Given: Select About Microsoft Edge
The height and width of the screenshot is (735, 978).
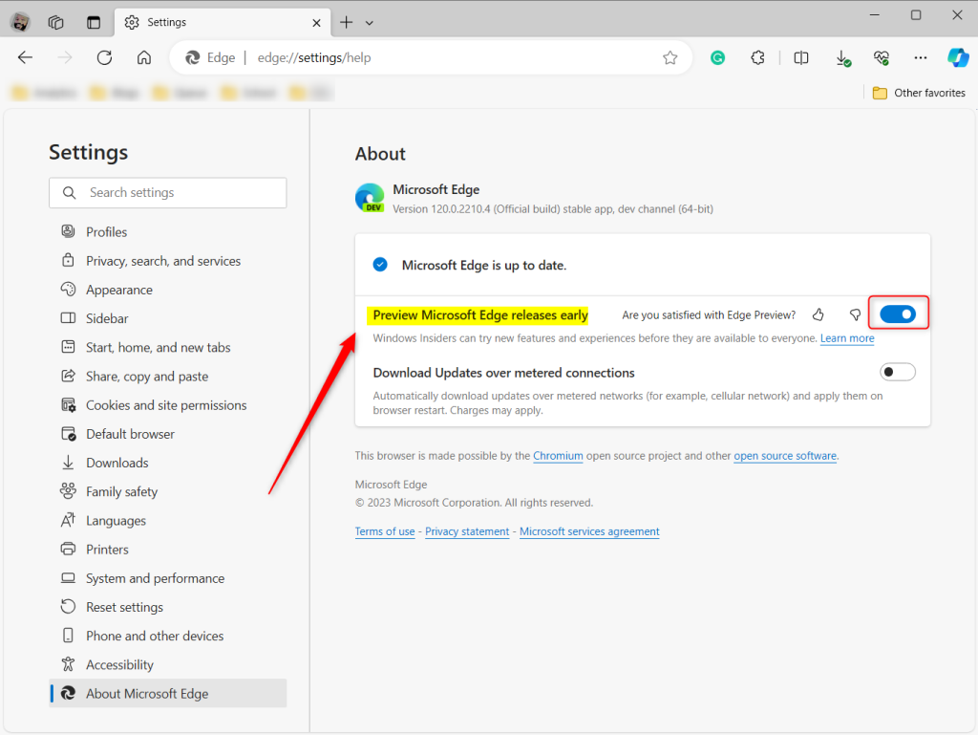Looking at the screenshot, I should pos(168,693).
